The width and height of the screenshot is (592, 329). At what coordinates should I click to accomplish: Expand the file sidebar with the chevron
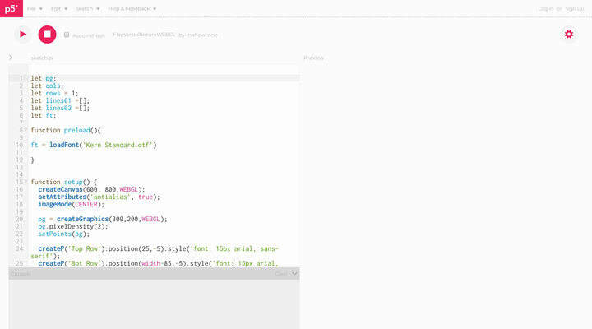[11, 58]
